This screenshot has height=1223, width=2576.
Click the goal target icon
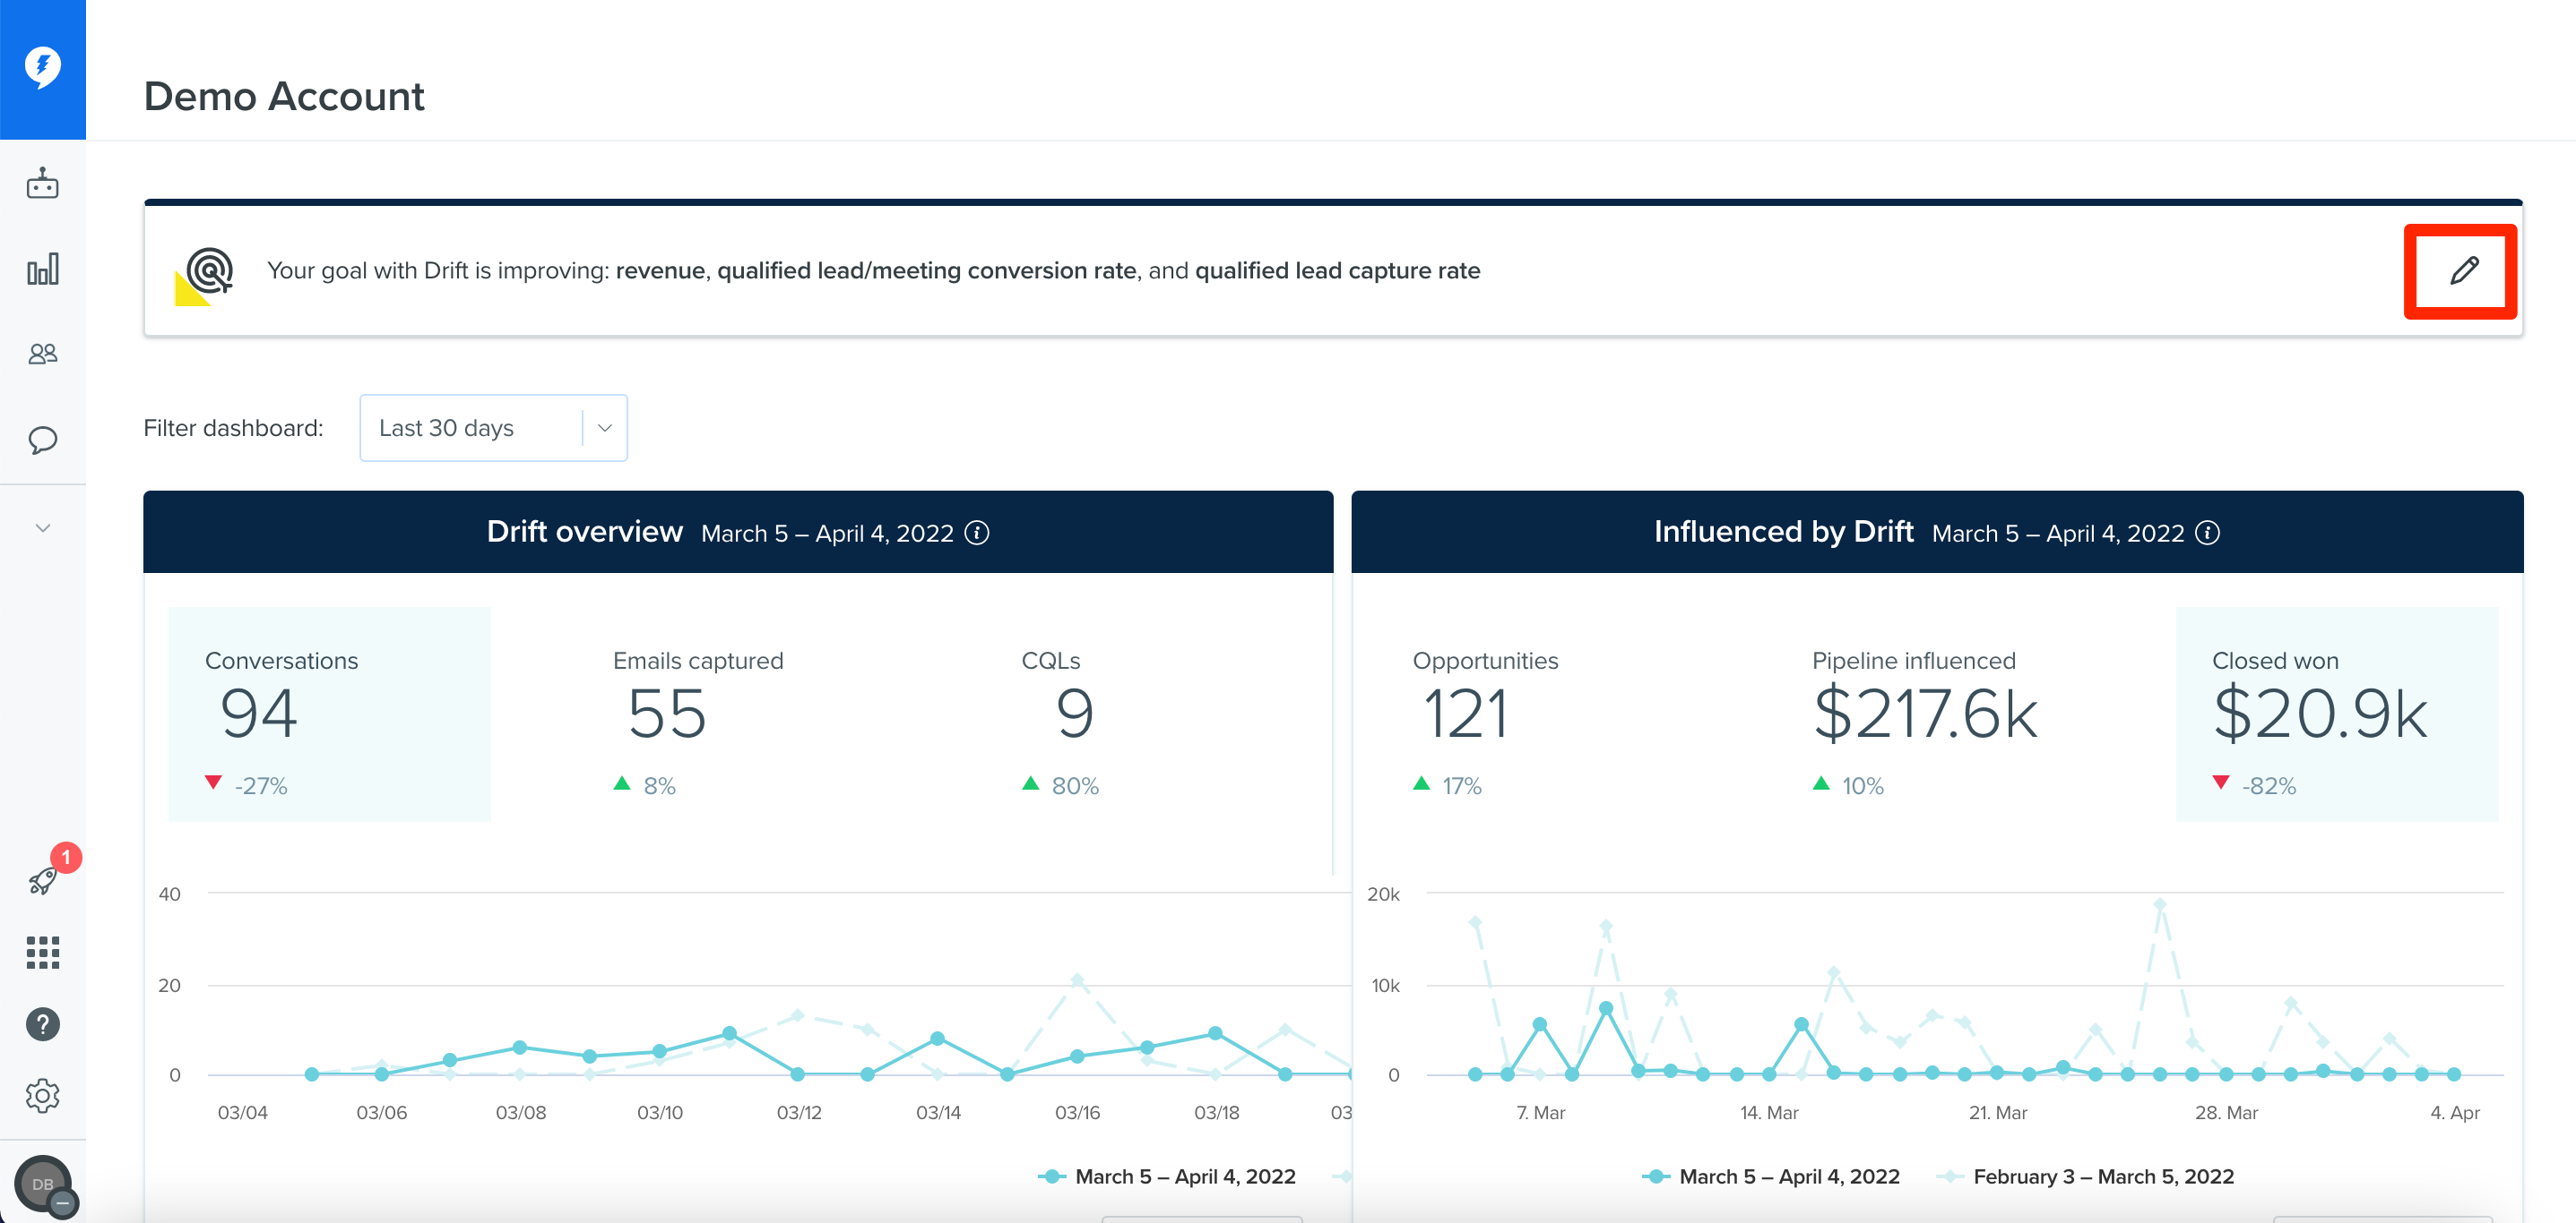tap(206, 275)
